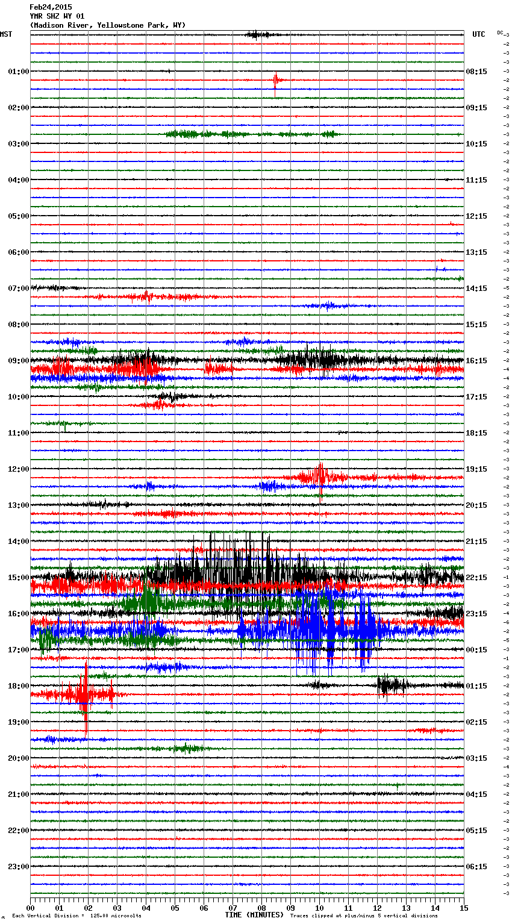
Task: Click the 15 minute axis tick label
Action: point(464,907)
